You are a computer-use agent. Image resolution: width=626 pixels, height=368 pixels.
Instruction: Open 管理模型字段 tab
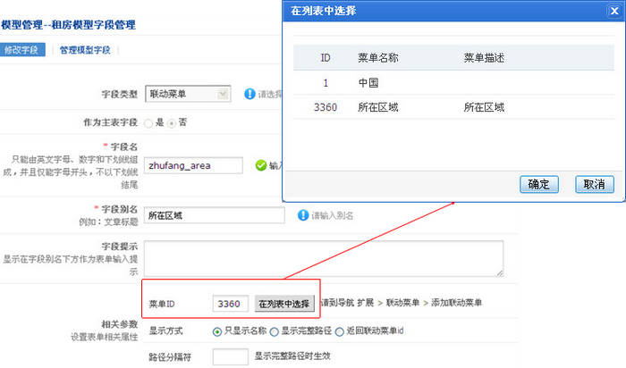(x=85, y=50)
